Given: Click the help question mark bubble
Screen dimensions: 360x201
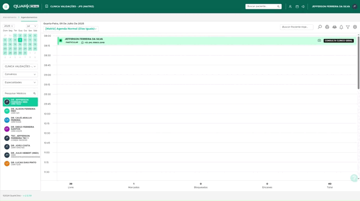Looking at the screenshot, I should coord(354,178).
